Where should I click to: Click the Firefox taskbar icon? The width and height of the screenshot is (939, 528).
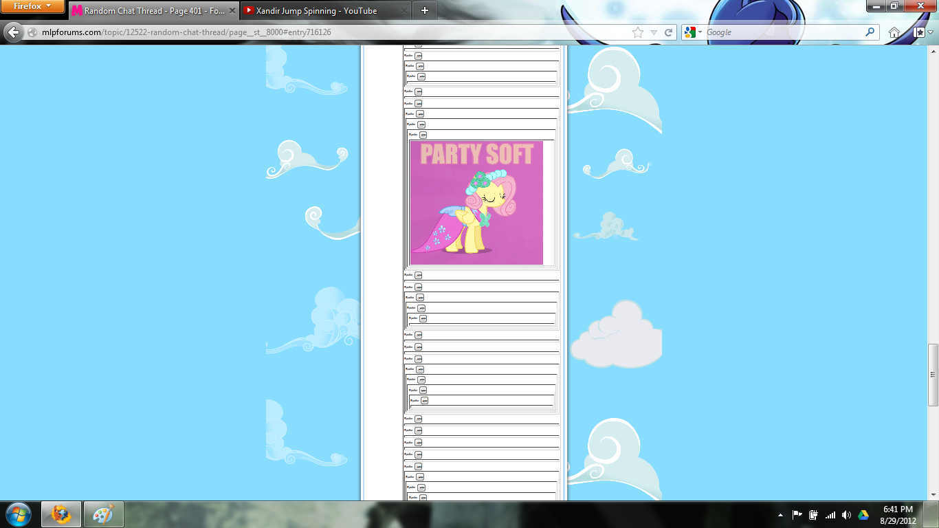[61, 514]
